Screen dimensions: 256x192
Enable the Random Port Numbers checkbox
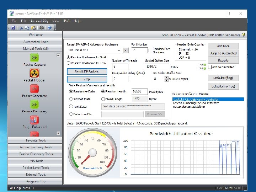pyautogui.click(x=150, y=50)
